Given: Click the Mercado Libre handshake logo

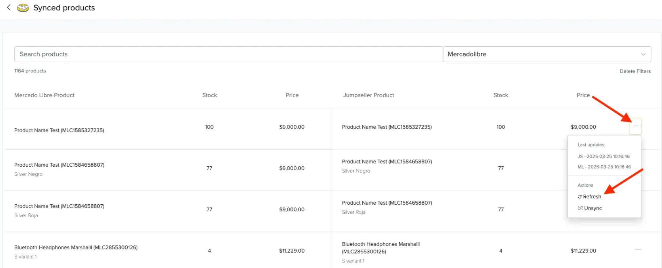Looking at the screenshot, I should [x=23, y=8].
